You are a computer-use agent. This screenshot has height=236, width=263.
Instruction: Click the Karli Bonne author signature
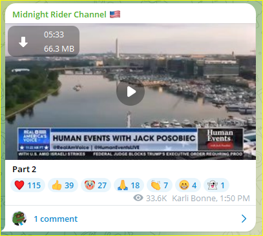tap(194, 198)
